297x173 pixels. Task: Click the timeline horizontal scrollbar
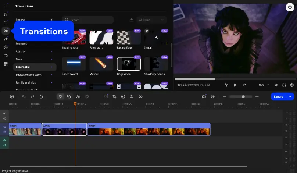[x=128, y=166]
